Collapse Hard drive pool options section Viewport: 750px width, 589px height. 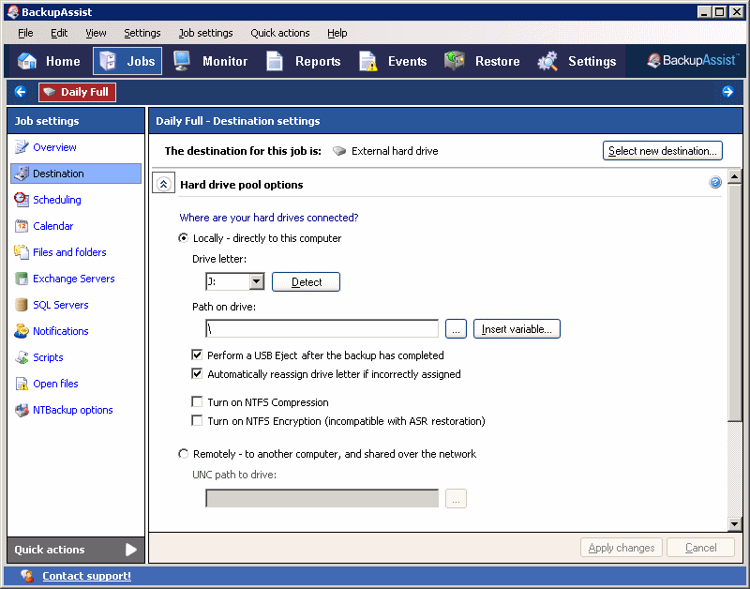[163, 184]
